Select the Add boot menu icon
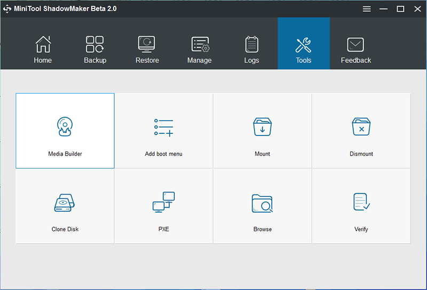The image size is (427, 290). pos(163,127)
